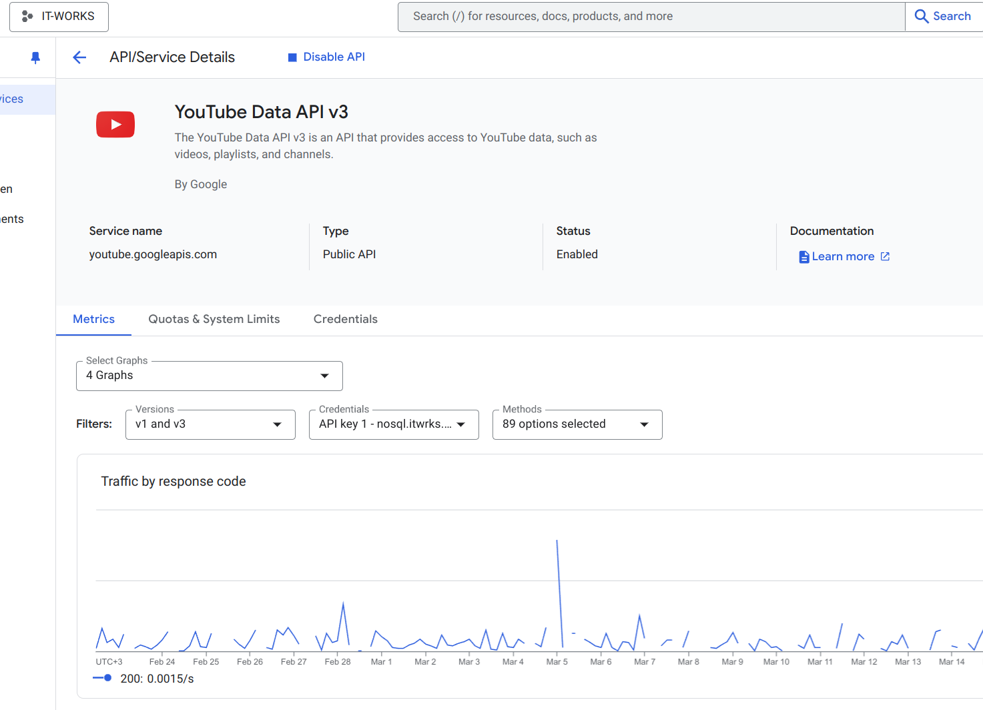Click the API/Service Details page title

172,57
